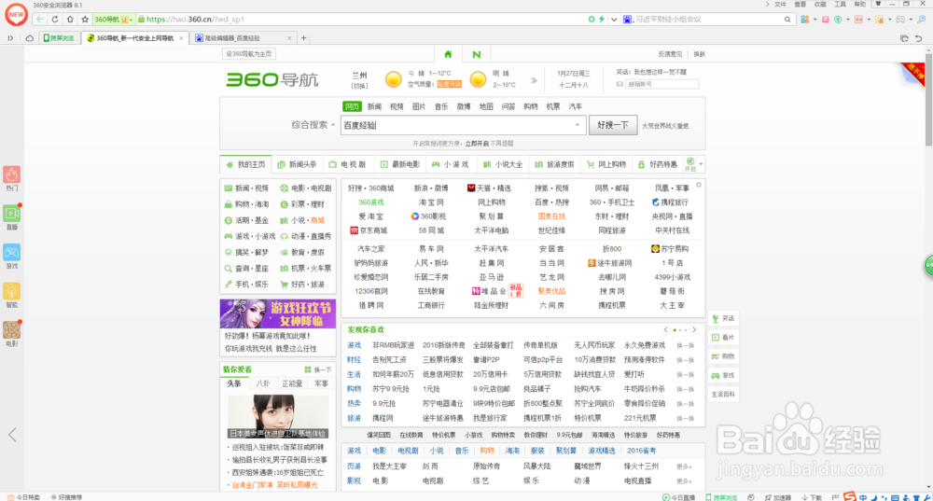Click the browser back arrow button

[x=39, y=19]
